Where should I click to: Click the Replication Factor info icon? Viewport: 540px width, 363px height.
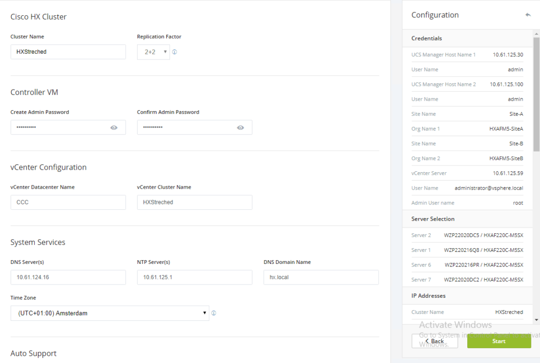click(x=175, y=52)
